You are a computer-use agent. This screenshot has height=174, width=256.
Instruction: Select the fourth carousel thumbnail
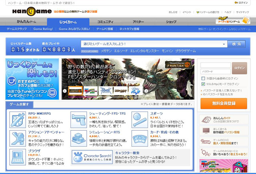click(x=121, y=91)
